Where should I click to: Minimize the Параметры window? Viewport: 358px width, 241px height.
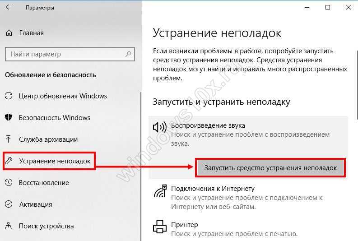[307, 8]
